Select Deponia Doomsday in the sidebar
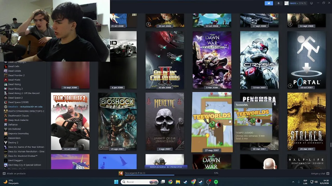Image resolution: width=332 pixels, height=186 pixels. (x=18, y=134)
